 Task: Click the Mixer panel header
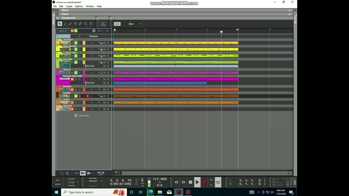(x=65, y=10)
